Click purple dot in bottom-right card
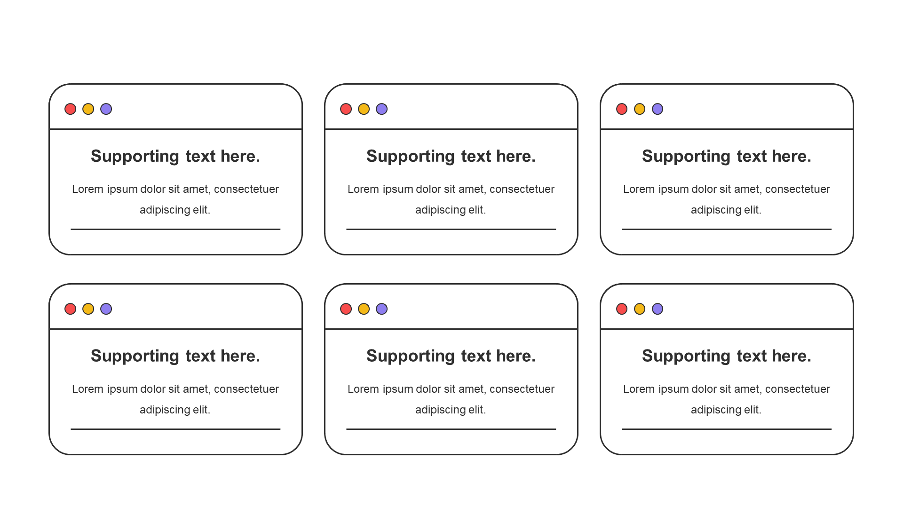The image size is (903, 508). (657, 309)
